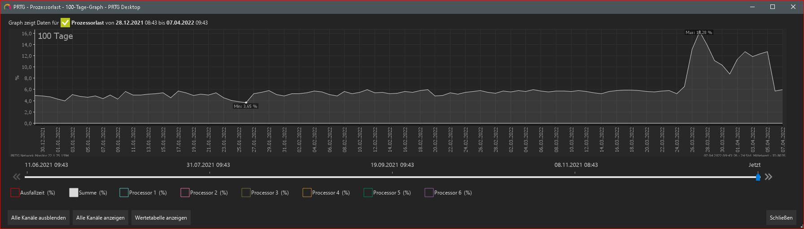
Task: Toggle the Summe (%) channel checkbox
Action: [x=74, y=193]
